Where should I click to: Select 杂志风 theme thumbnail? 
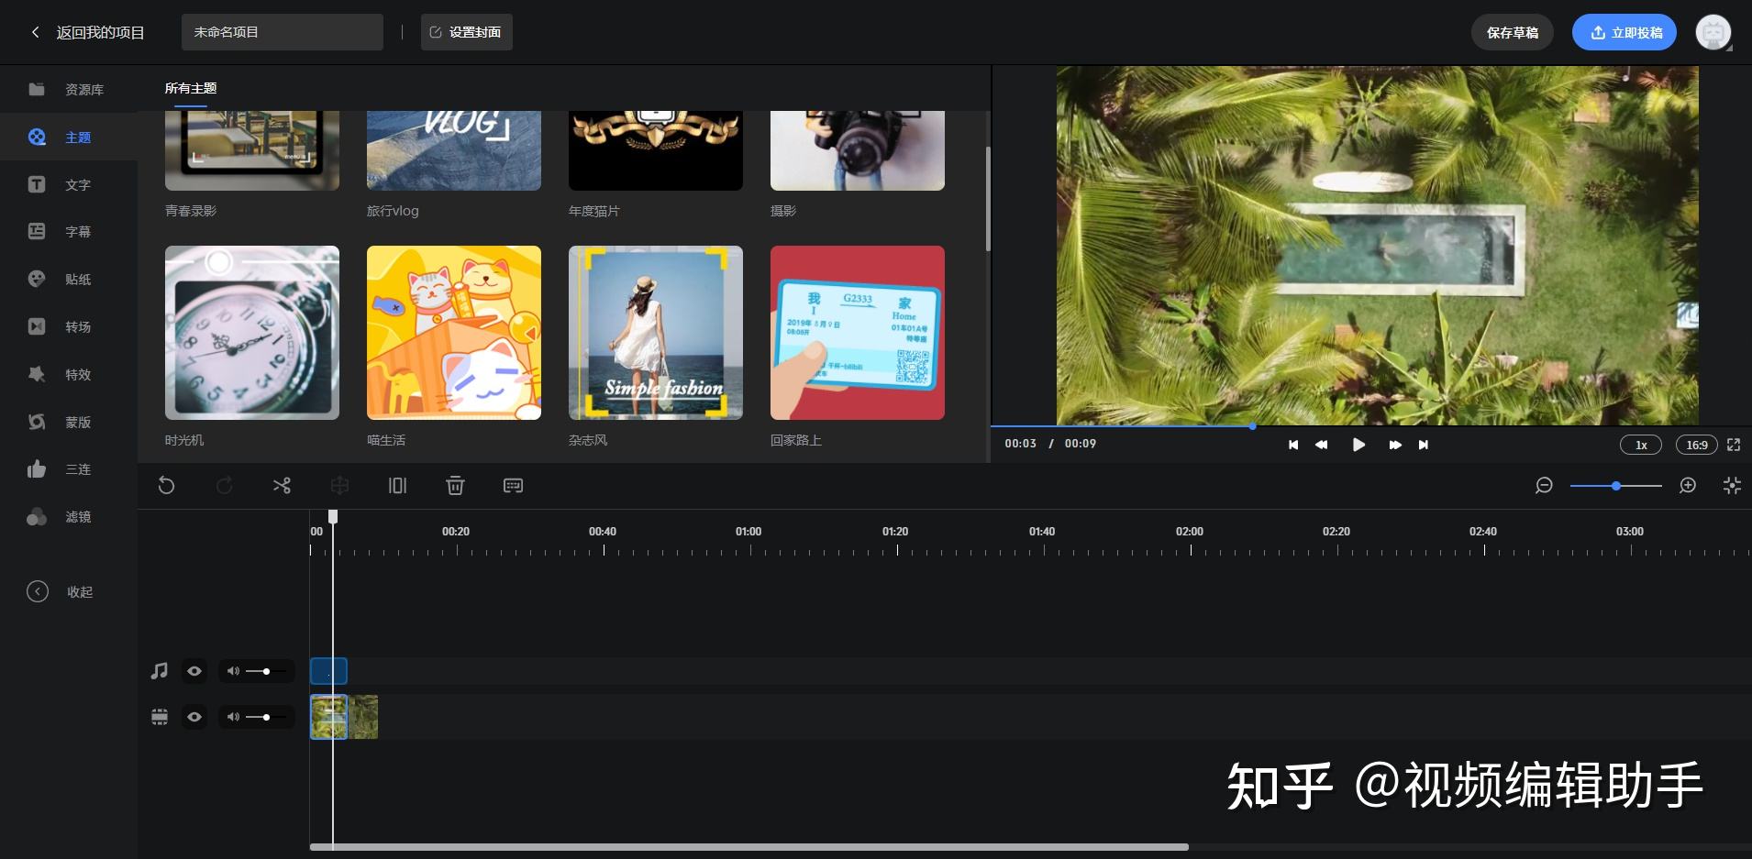[x=656, y=333]
